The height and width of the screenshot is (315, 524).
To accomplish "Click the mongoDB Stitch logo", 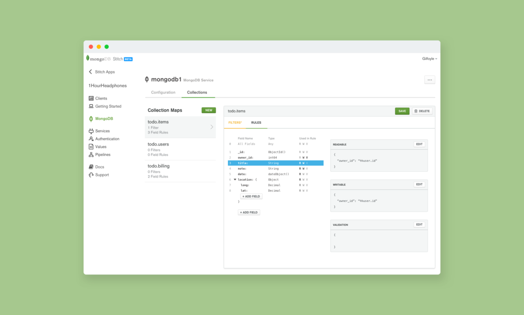I will point(104,59).
